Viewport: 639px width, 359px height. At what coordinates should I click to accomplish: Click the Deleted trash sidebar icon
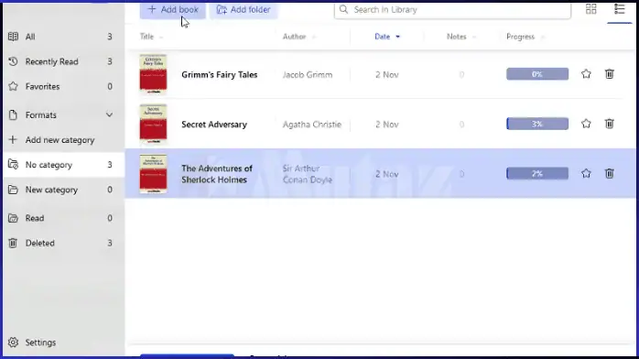(13, 243)
